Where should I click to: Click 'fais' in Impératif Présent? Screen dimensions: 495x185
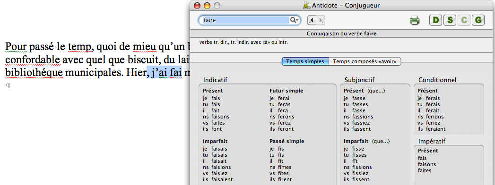point(422,158)
